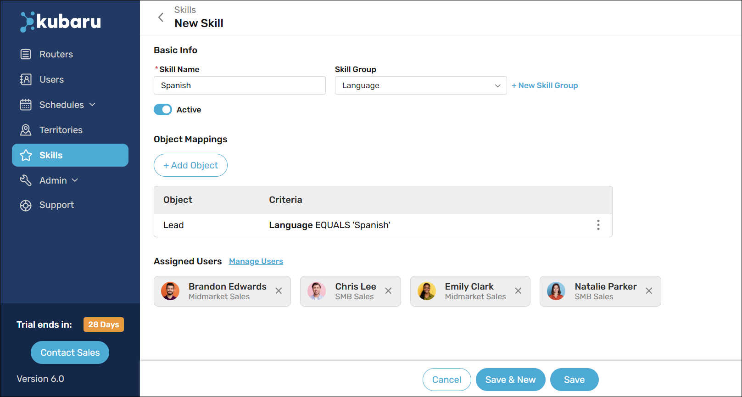Click the Kubaru logo
Viewport: 742px width, 397px height.
click(60, 21)
